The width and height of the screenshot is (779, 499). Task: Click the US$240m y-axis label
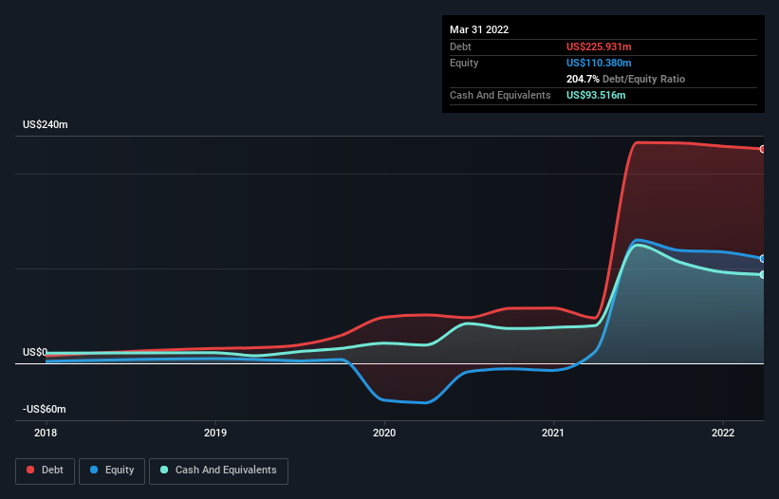click(46, 124)
